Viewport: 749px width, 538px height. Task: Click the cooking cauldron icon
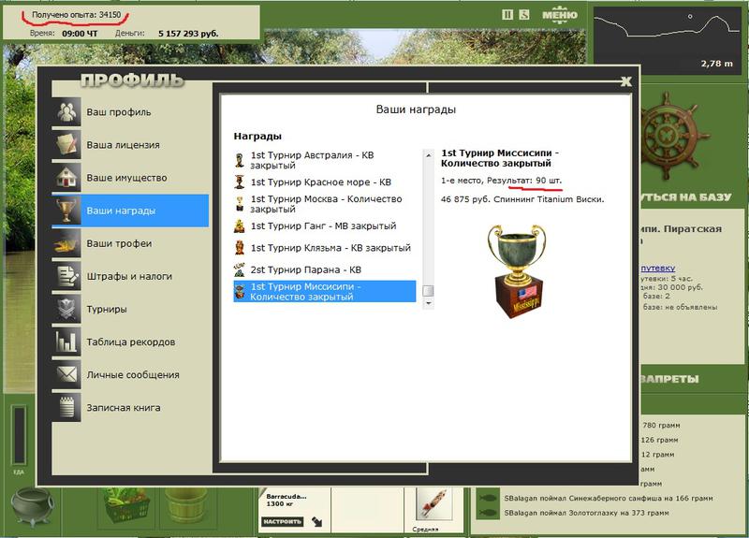33,506
